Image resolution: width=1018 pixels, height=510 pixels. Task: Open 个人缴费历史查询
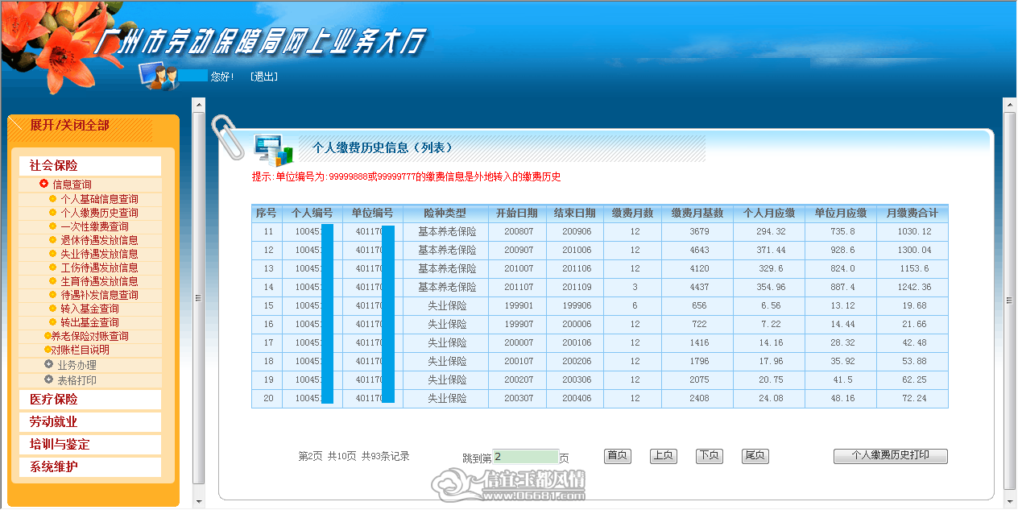pos(99,213)
